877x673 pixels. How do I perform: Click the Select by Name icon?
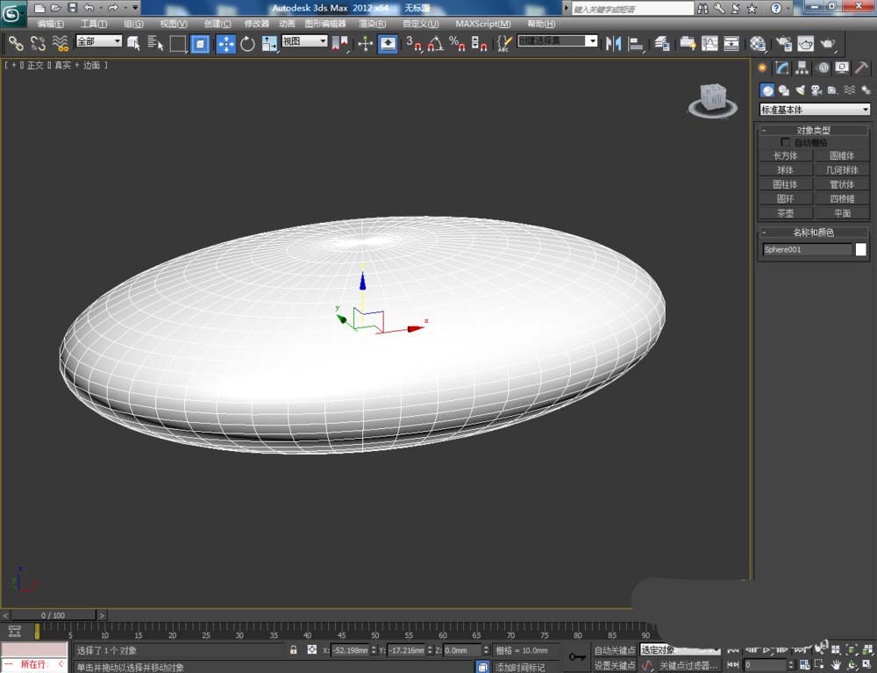click(x=156, y=43)
